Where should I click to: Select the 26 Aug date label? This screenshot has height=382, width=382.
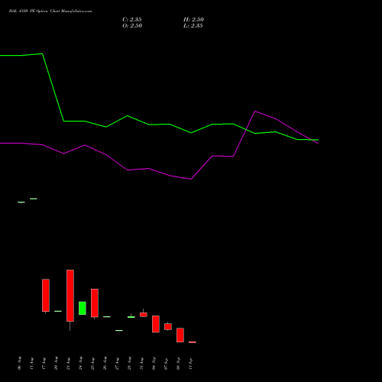[x=105, y=363]
